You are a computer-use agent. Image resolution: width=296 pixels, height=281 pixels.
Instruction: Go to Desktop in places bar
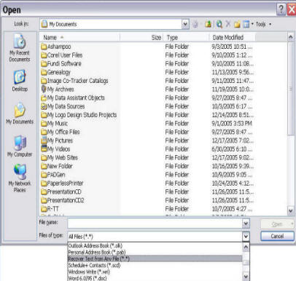20,81
